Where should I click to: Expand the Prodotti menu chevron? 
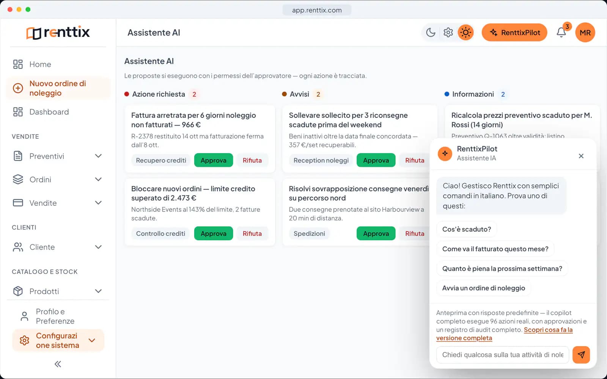(98, 291)
